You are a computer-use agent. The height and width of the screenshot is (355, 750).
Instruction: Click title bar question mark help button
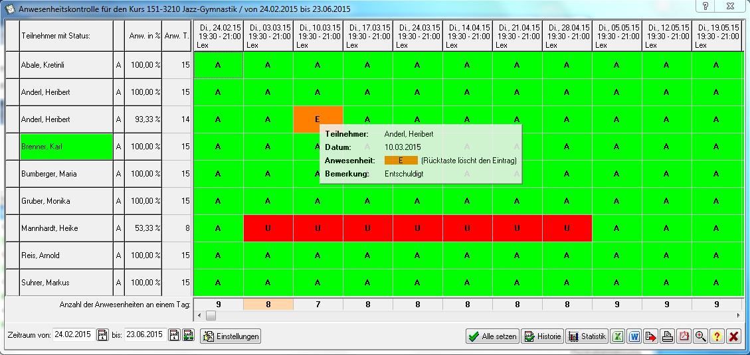[x=705, y=6]
